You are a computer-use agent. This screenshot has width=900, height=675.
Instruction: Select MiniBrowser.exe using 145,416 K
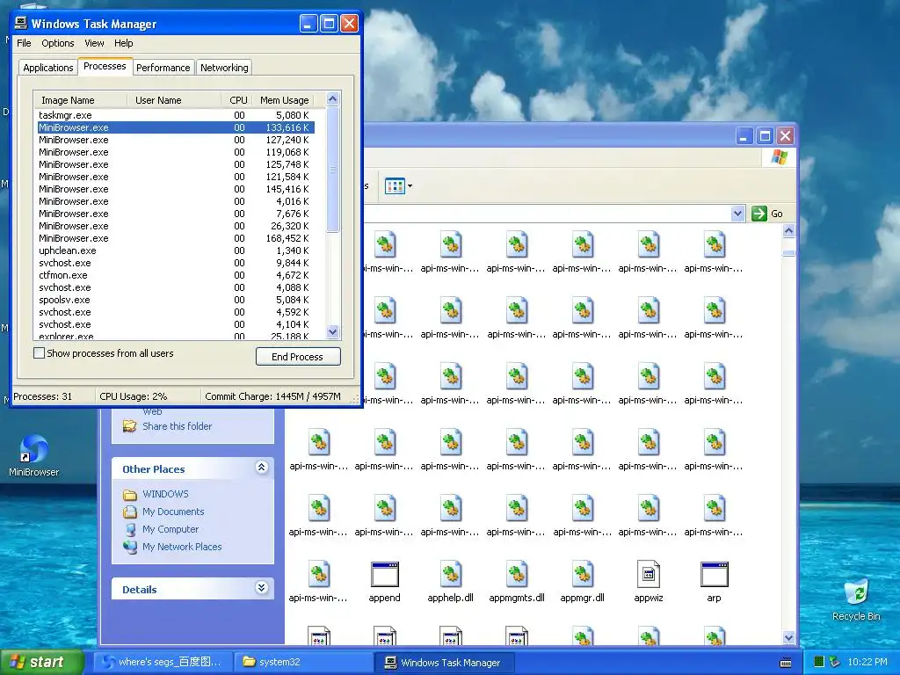click(176, 190)
